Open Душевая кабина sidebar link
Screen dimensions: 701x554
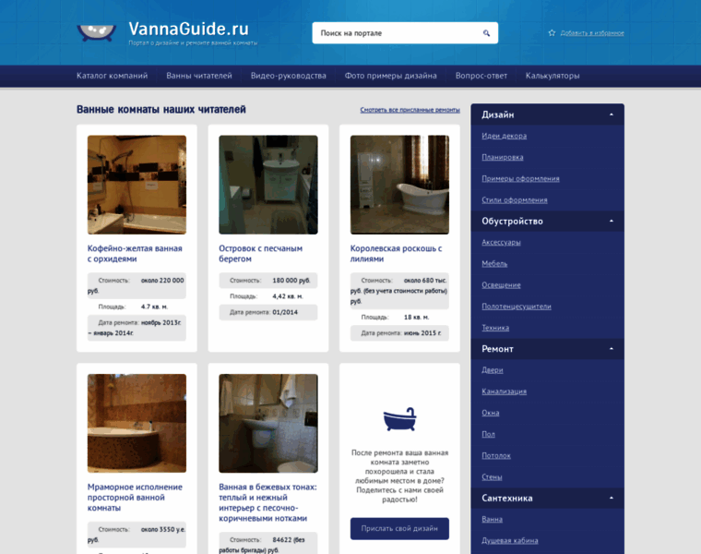pos(510,540)
